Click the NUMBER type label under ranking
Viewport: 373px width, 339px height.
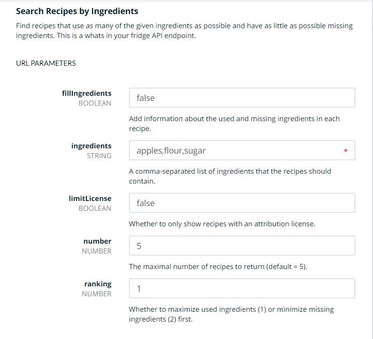pos(97,294)
